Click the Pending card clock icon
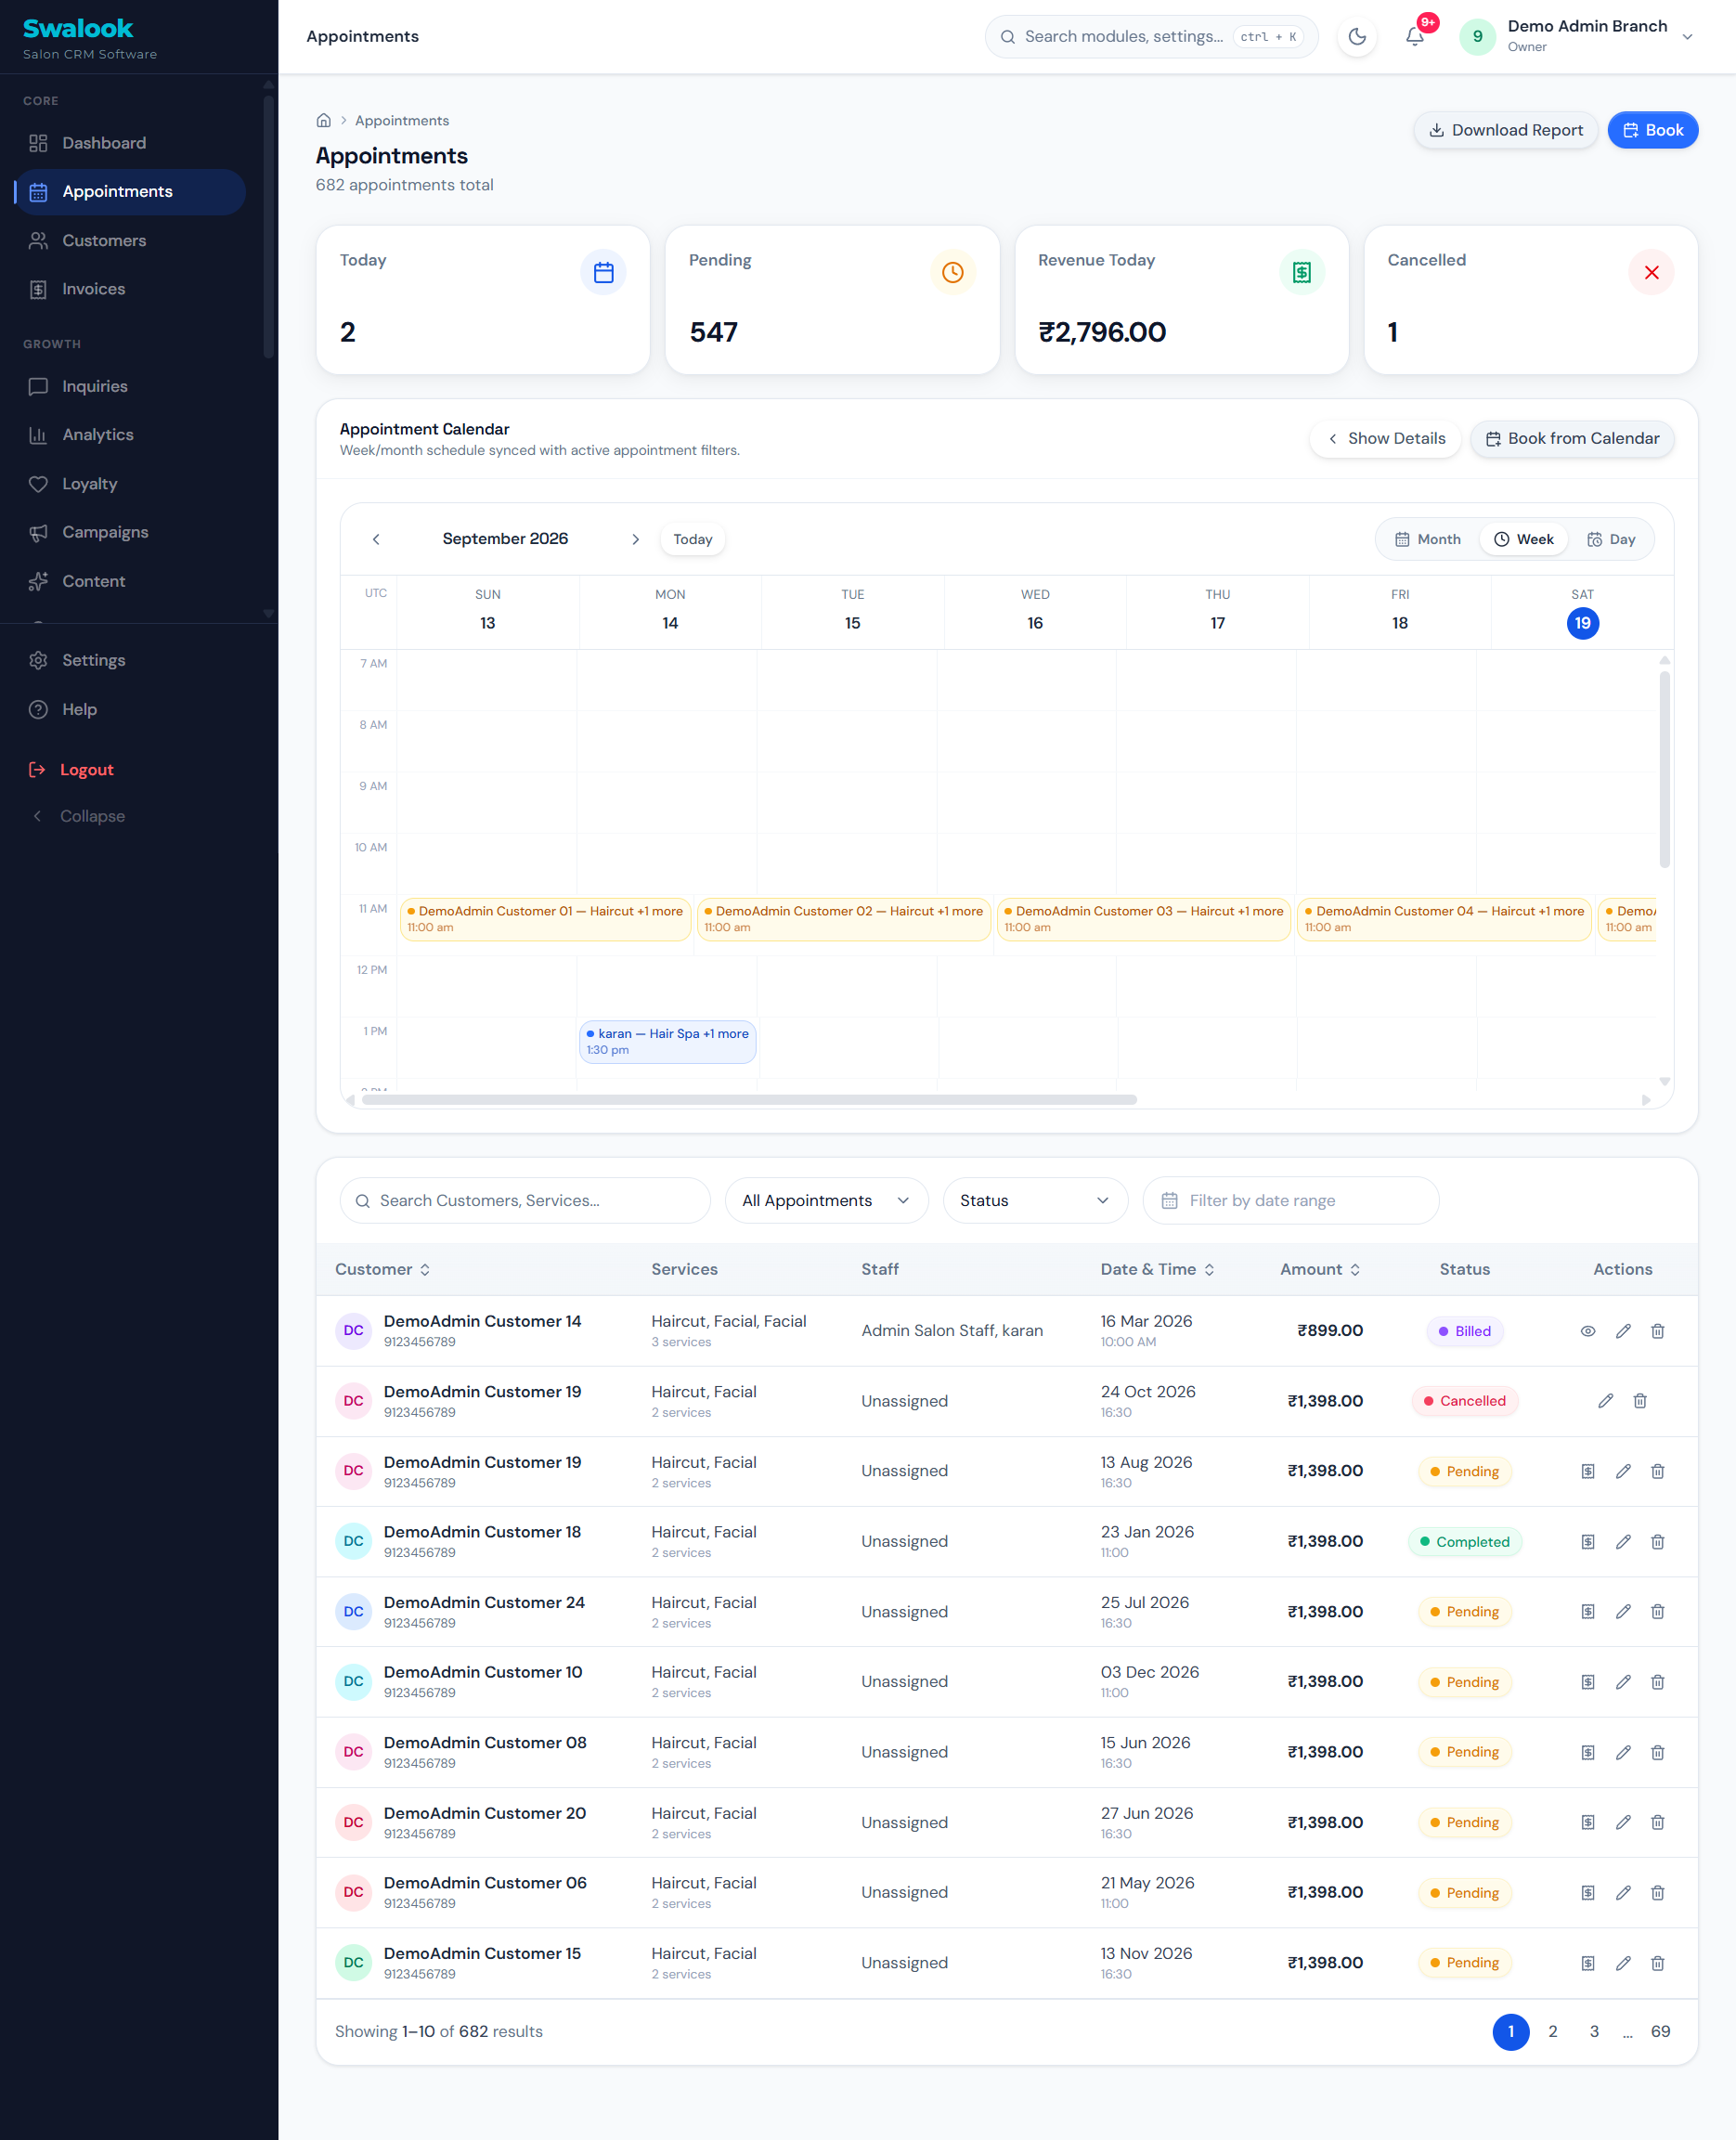 tap(952, 272)
